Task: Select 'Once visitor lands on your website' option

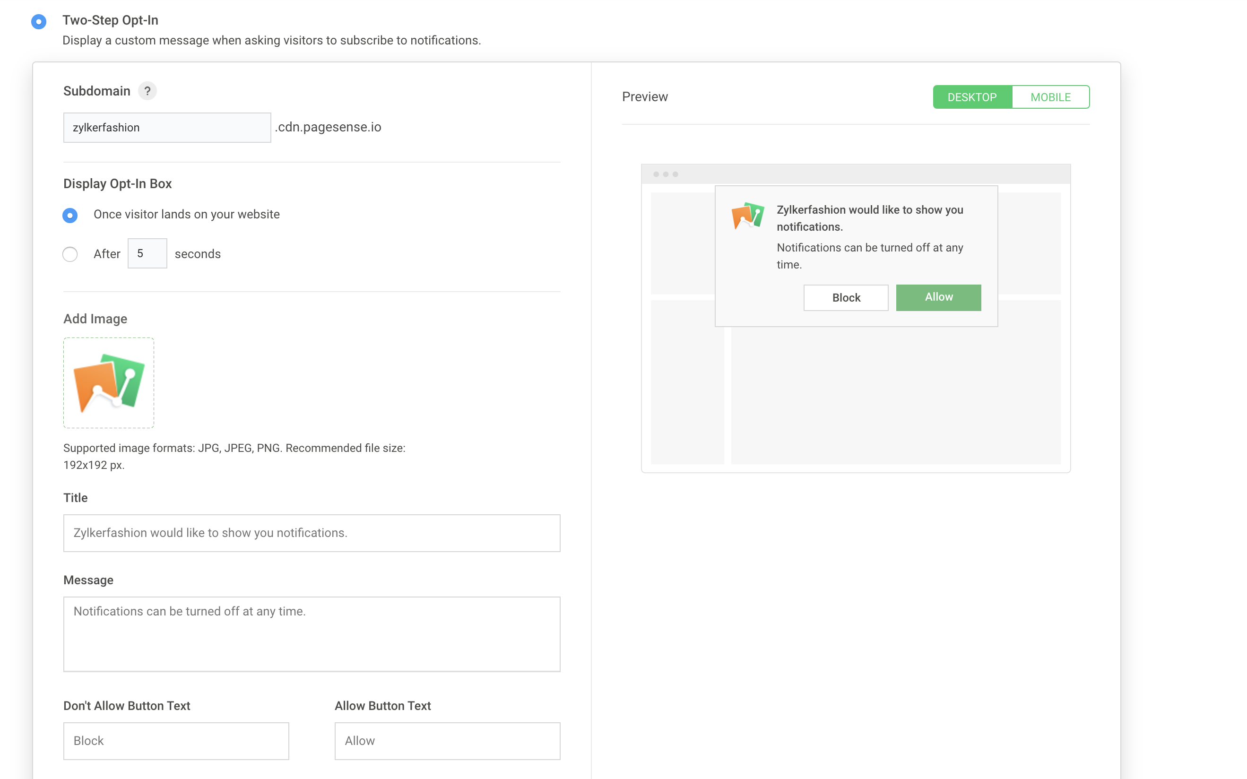Action: tap(70, 215)
